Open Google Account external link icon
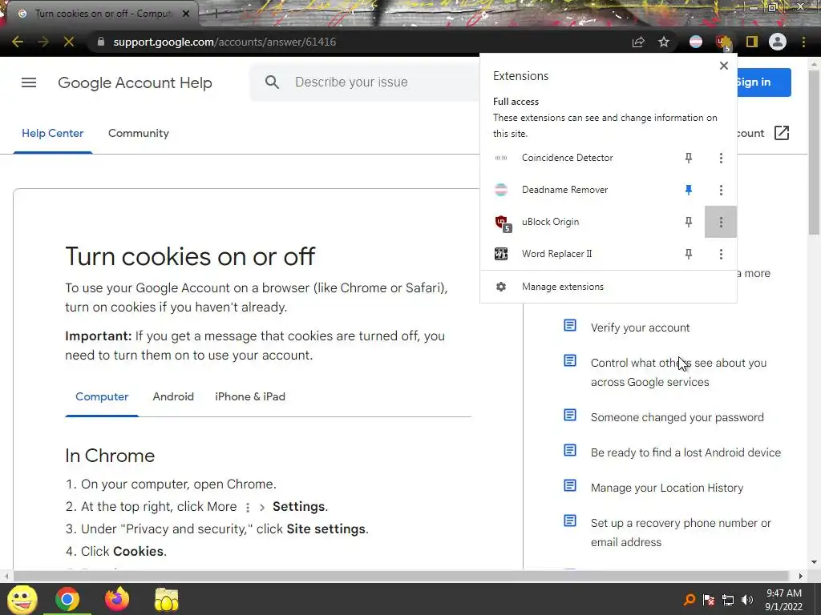821x615 pixels. tap(781, 133)
